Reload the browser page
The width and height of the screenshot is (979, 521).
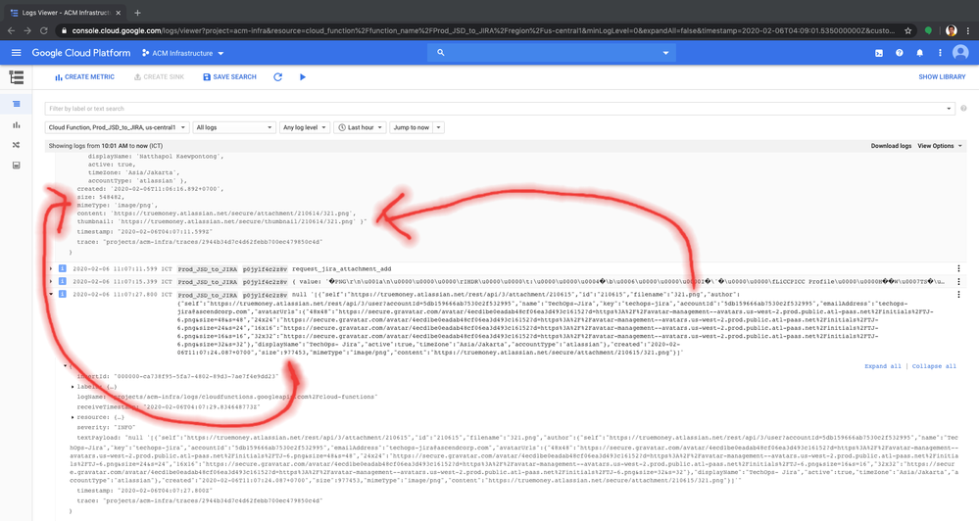click(44, 30)
